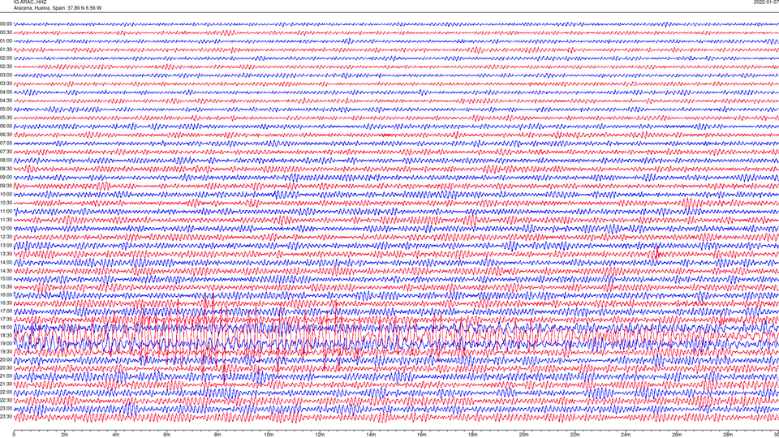This screenshot has width=779, height=438.
Task: Select the 08:00 trace time label
Action: [x=6, y=160]
